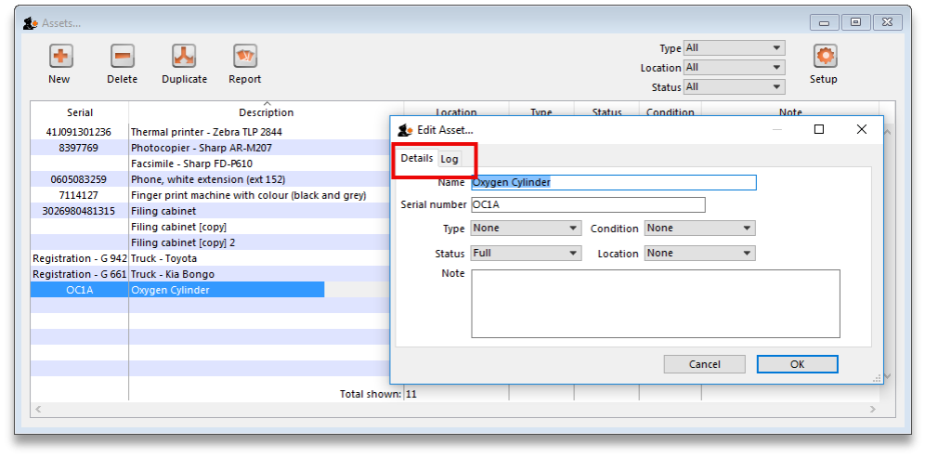Expand the Type filter dropdown in toolbar
Viewport: 925px width, 458px height.
click(734, 48)
